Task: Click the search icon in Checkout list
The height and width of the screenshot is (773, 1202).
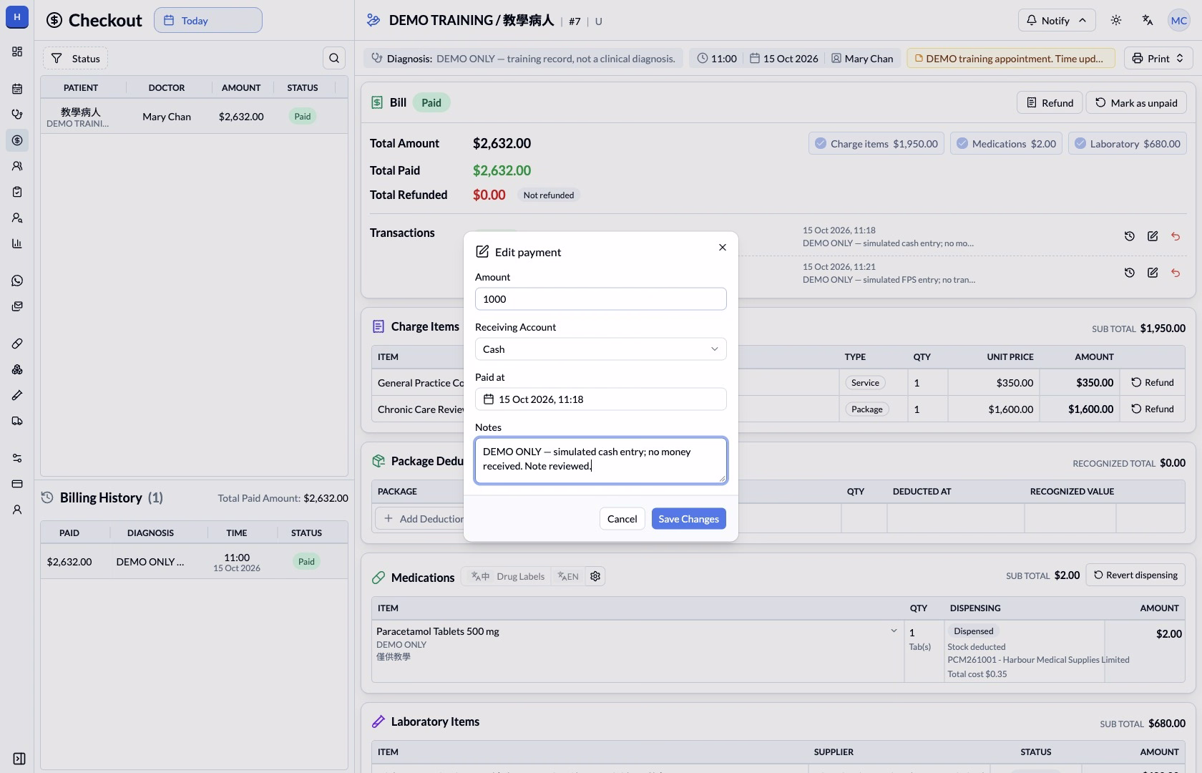Action: 334,58
